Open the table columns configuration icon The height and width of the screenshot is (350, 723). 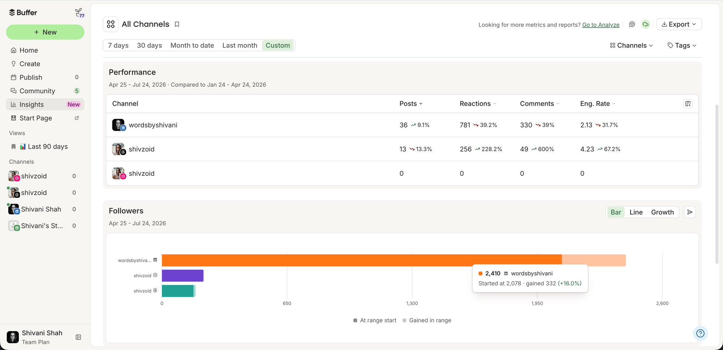click(x=688, y=104)
